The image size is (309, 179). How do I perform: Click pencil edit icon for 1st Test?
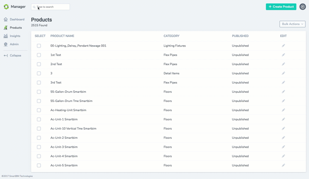[283, 55]
